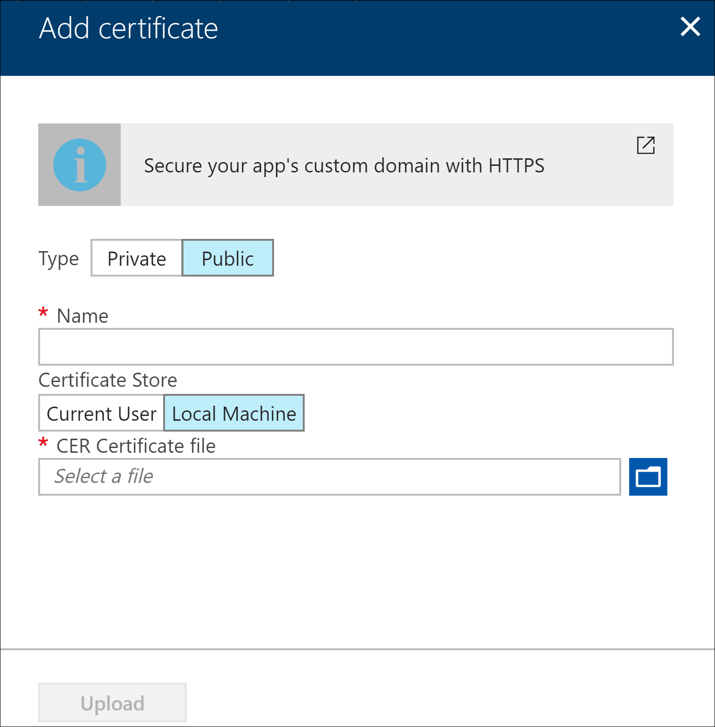This screenshot has height=727, width=715.
Task: Close the Add certificate panel
Action: pos(690,27)
